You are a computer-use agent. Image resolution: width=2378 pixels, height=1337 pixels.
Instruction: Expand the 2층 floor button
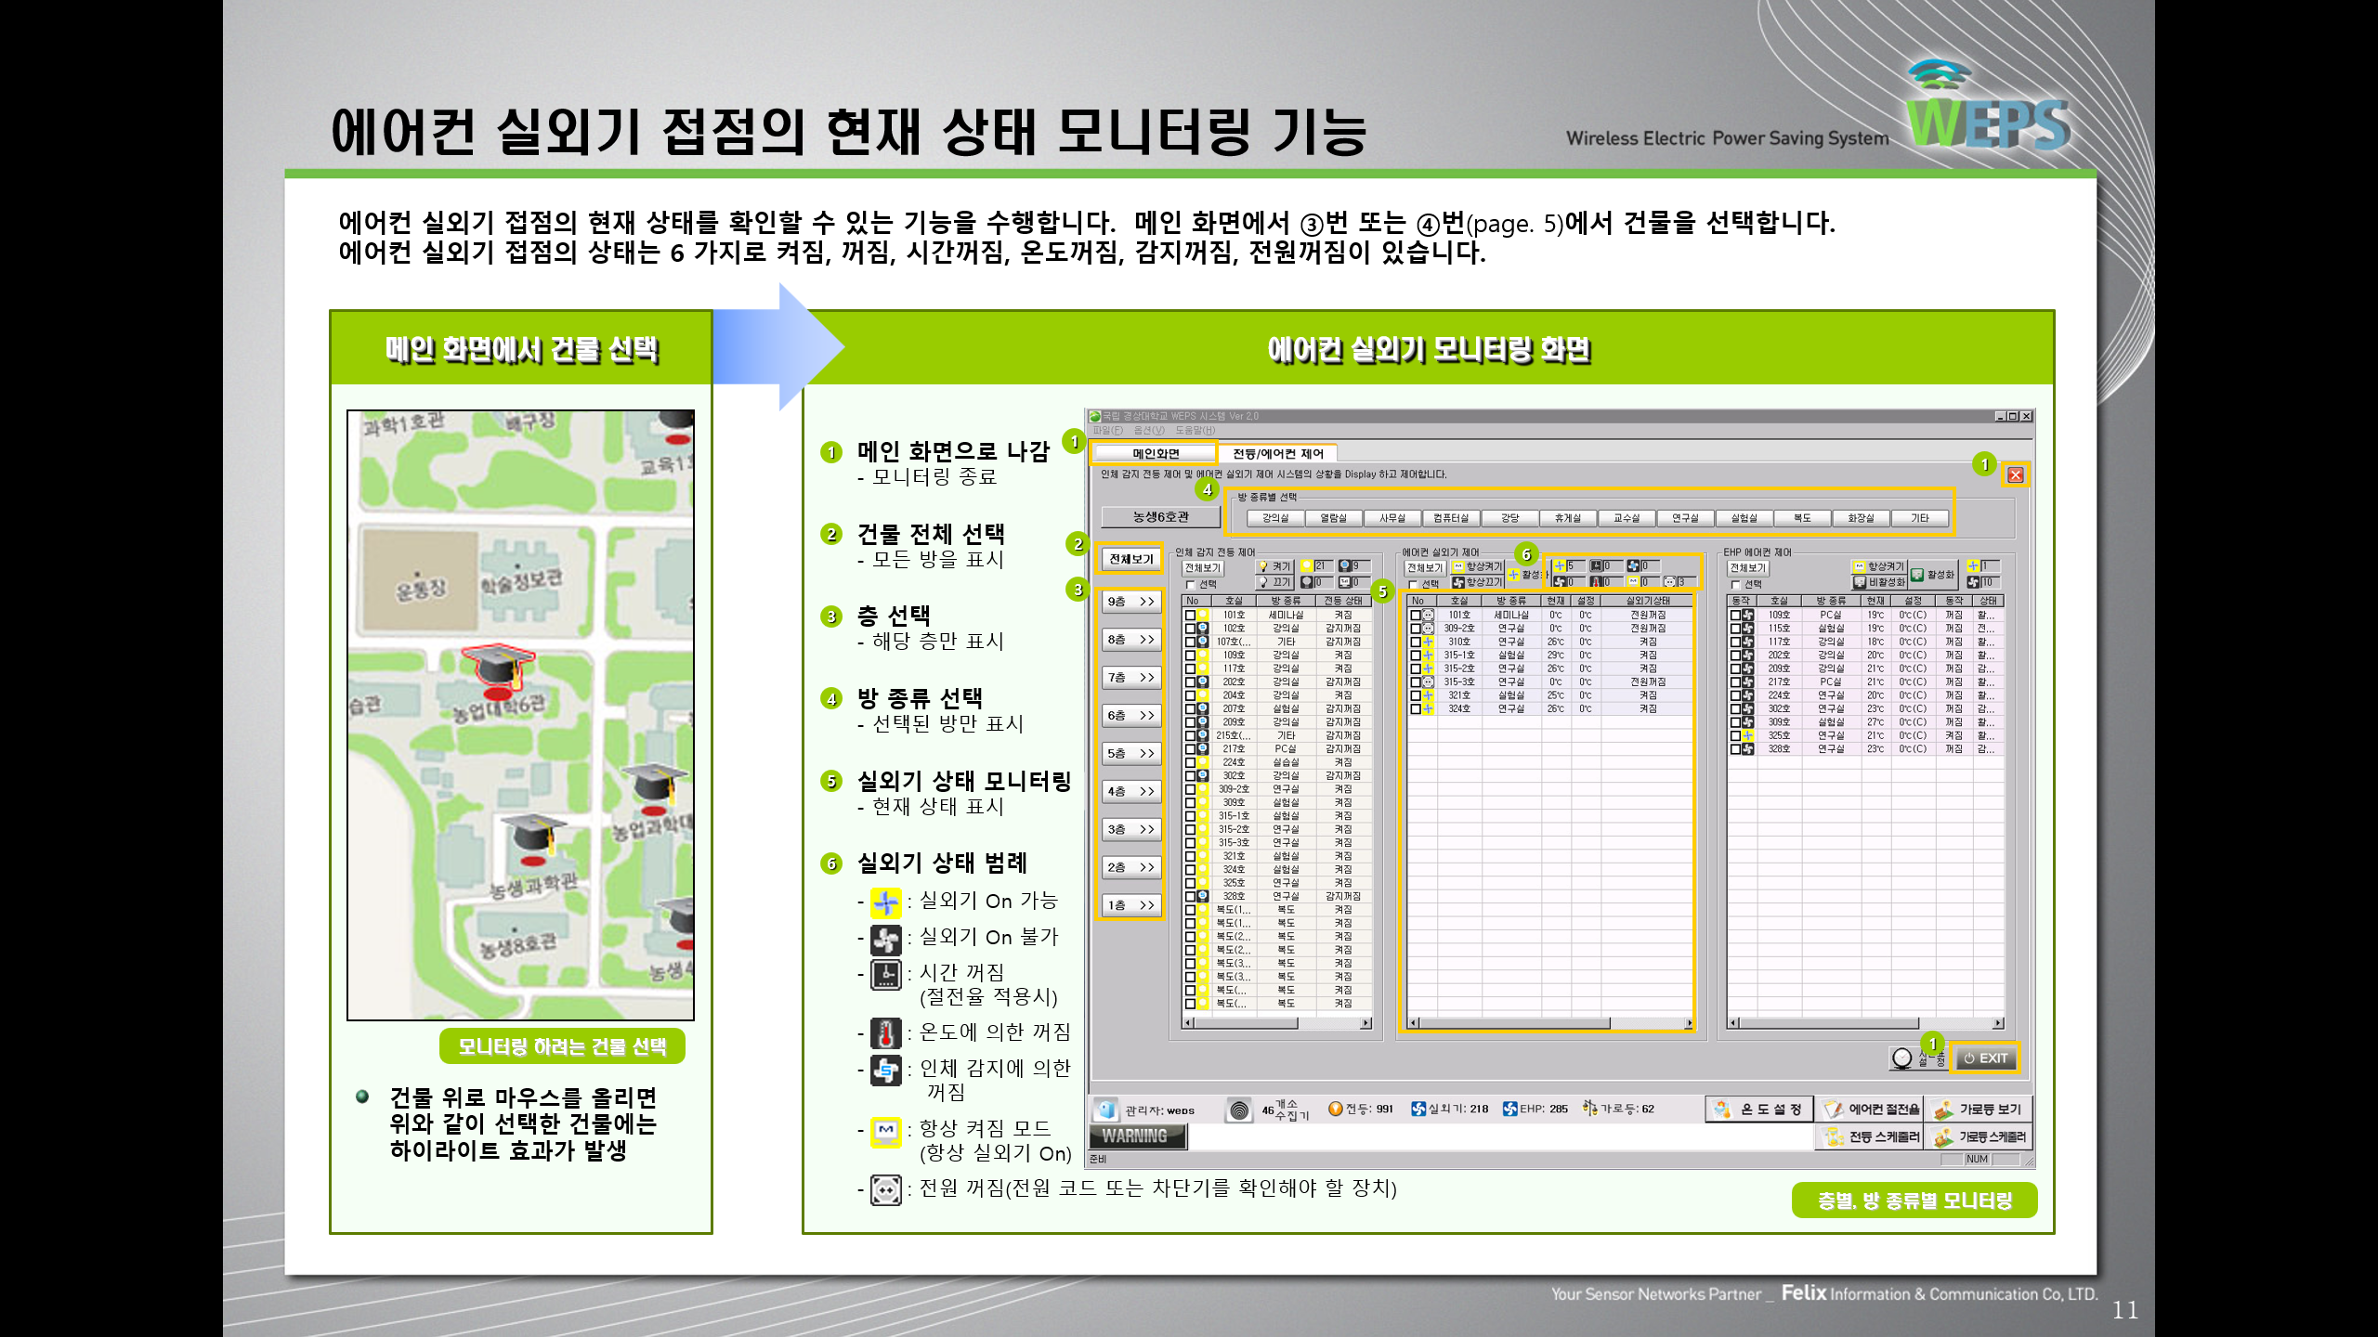pos(1131,868)
